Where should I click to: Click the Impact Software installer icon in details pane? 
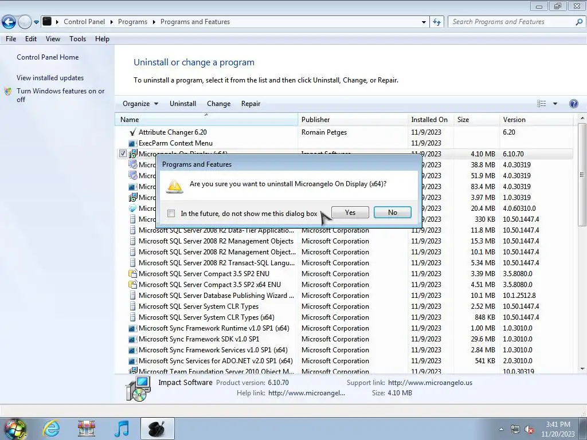(138, 389)
